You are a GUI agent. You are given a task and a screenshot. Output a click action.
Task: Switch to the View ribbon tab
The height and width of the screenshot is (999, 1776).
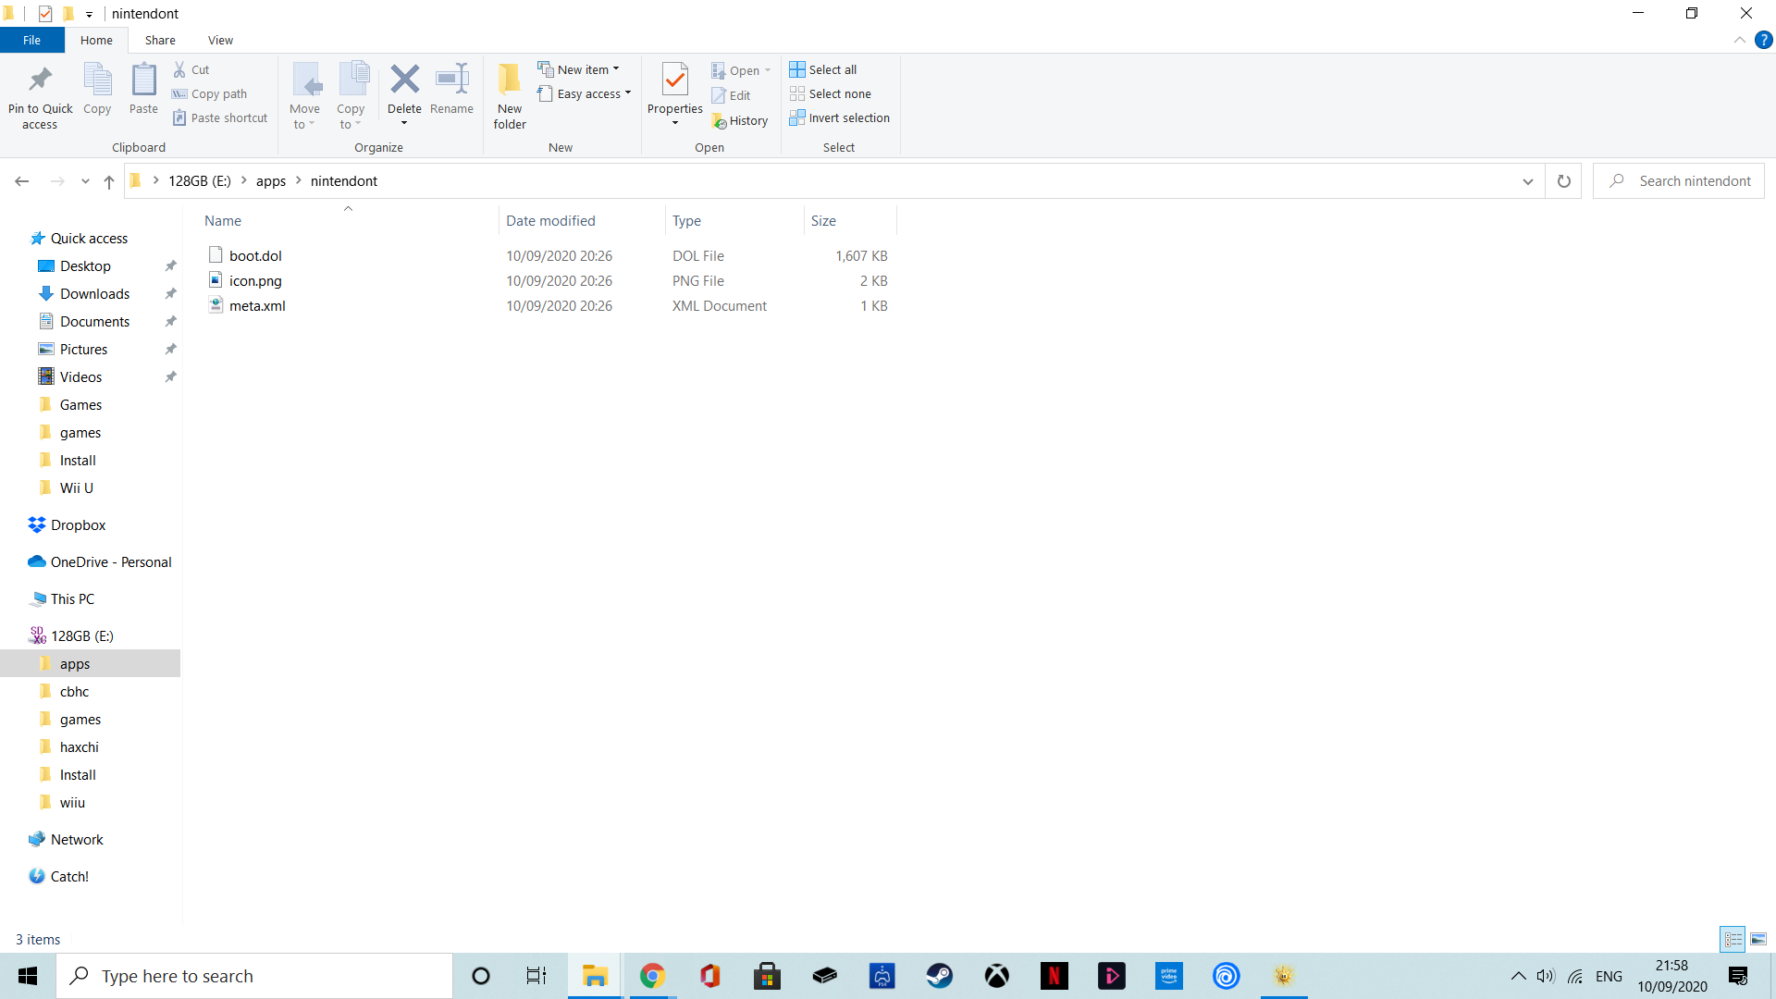tap(220, 40)
